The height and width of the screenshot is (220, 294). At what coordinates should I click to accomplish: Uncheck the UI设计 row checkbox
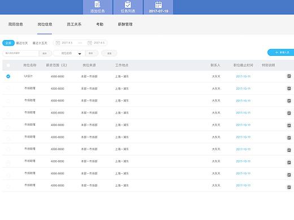[x=8, y=76]
